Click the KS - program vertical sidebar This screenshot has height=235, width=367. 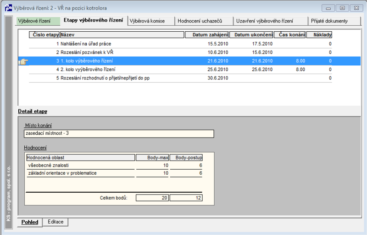[x=8, y=122]
